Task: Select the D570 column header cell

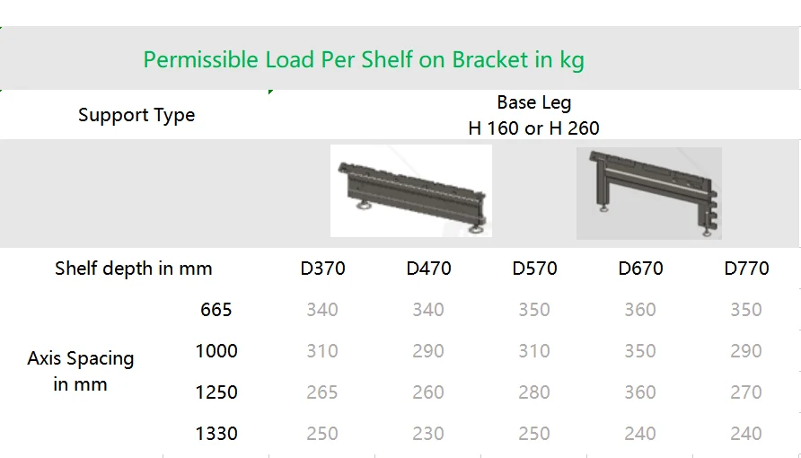Action: (534, 269)
